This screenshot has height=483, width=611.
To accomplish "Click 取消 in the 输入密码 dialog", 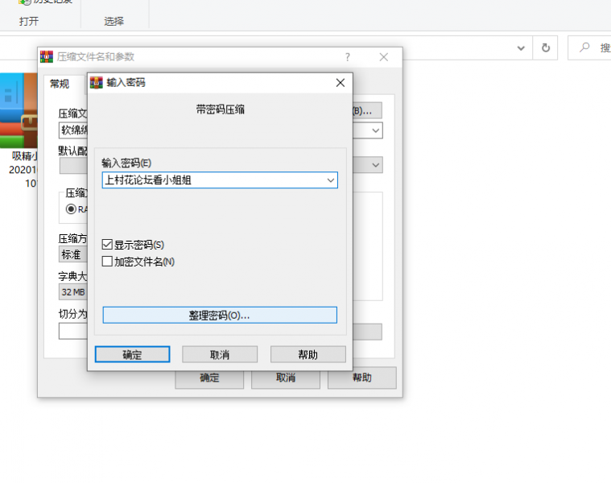I will (220, 355).
